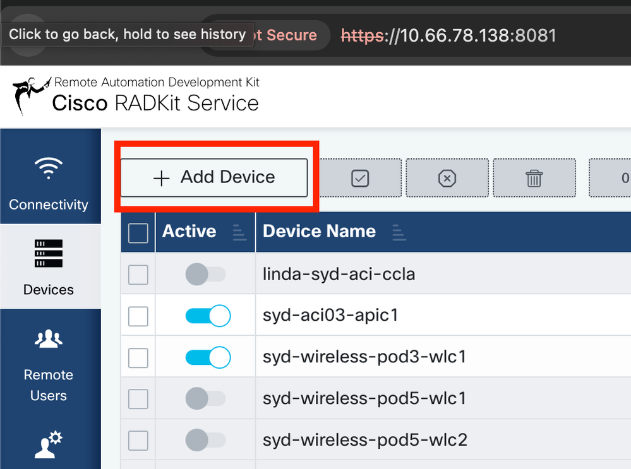631x469 pixels.
Task: Click device name linda-syd-aci-ccla
Action: pos(339,275)
